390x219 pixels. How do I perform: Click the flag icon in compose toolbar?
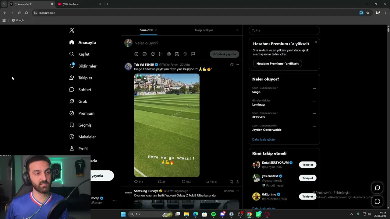(x=193, y=54)
